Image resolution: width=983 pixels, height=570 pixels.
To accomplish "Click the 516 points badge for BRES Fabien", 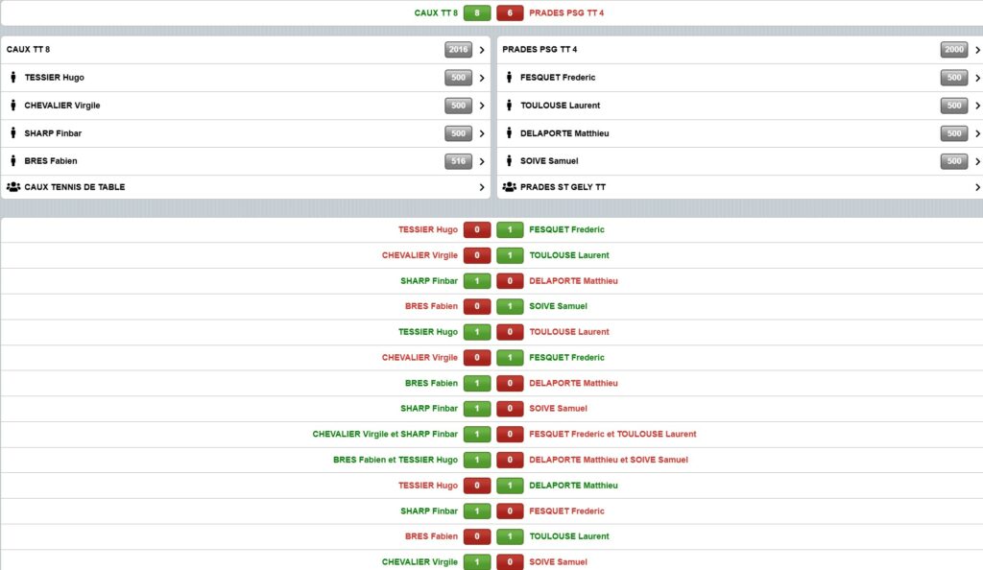I will tap(459, 161).
